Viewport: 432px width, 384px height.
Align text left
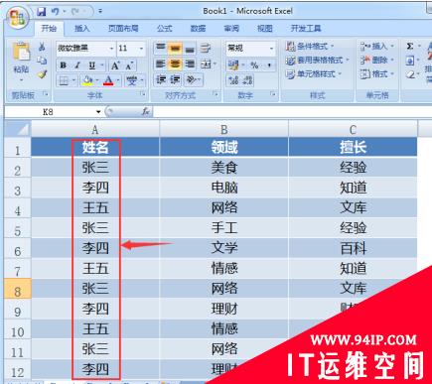click(161, 64)
